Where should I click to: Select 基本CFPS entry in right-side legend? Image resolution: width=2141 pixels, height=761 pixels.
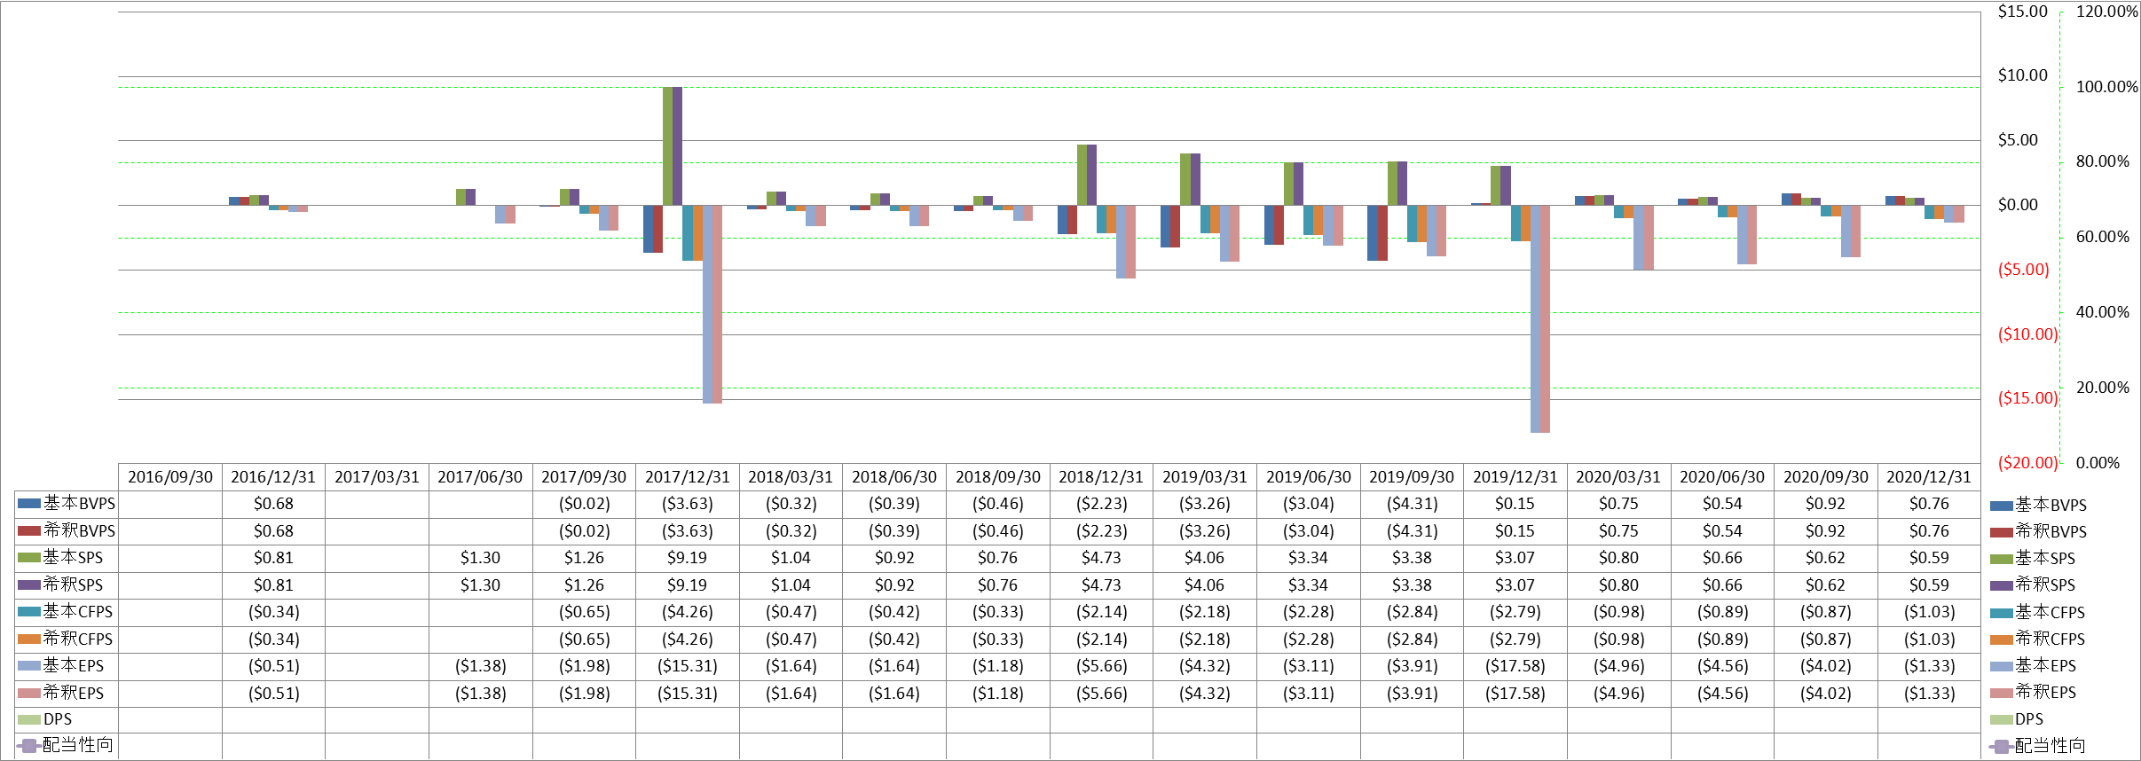[x=2037, y=612]
